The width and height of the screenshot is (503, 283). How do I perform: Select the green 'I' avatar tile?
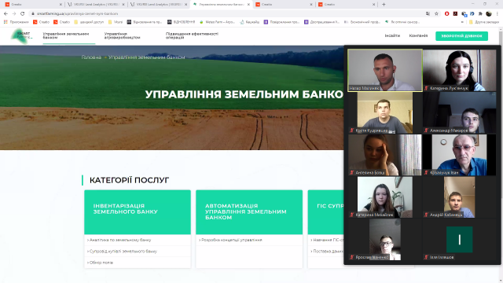click(459, 239)
